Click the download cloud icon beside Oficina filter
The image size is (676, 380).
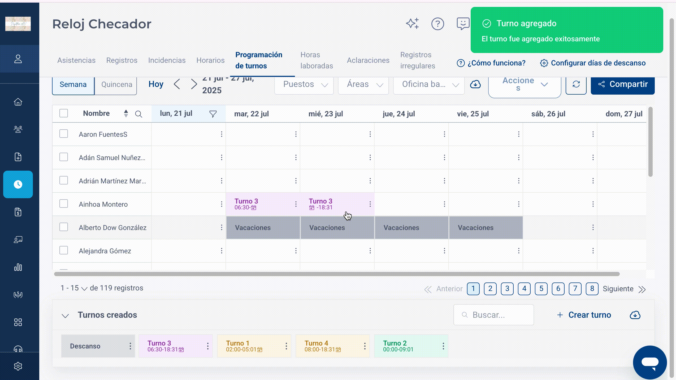475,84
